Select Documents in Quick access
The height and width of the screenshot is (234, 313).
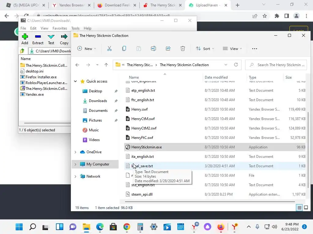pos(98,110)
